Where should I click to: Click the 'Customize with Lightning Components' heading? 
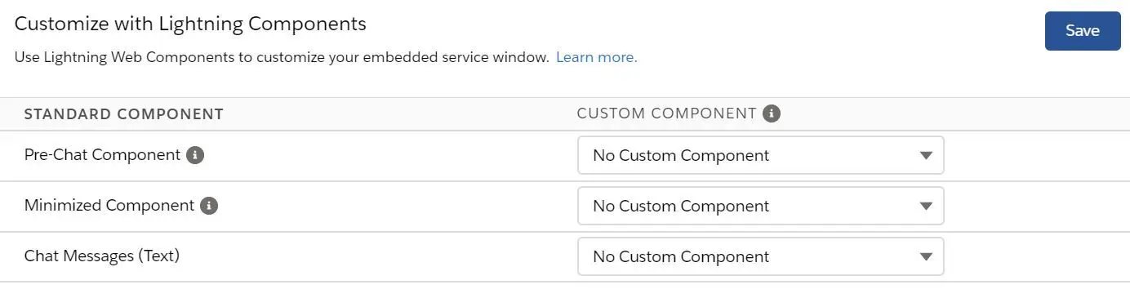point(190,24)
